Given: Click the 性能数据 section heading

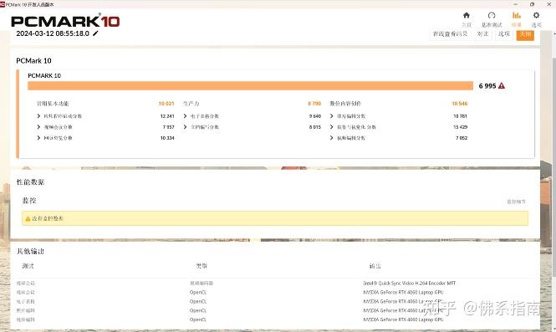Looking at the screenshot, I should pos(30,182).
